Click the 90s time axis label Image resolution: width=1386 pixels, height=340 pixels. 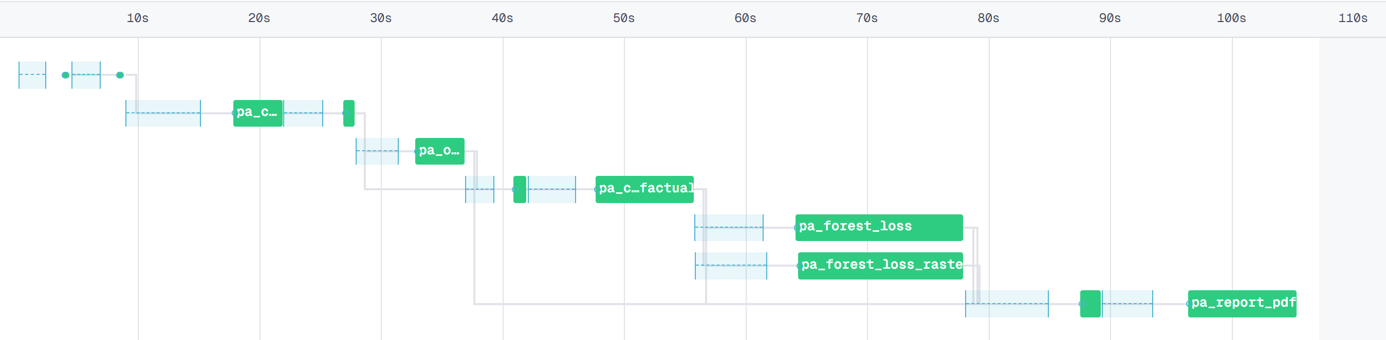point(1111,18)
